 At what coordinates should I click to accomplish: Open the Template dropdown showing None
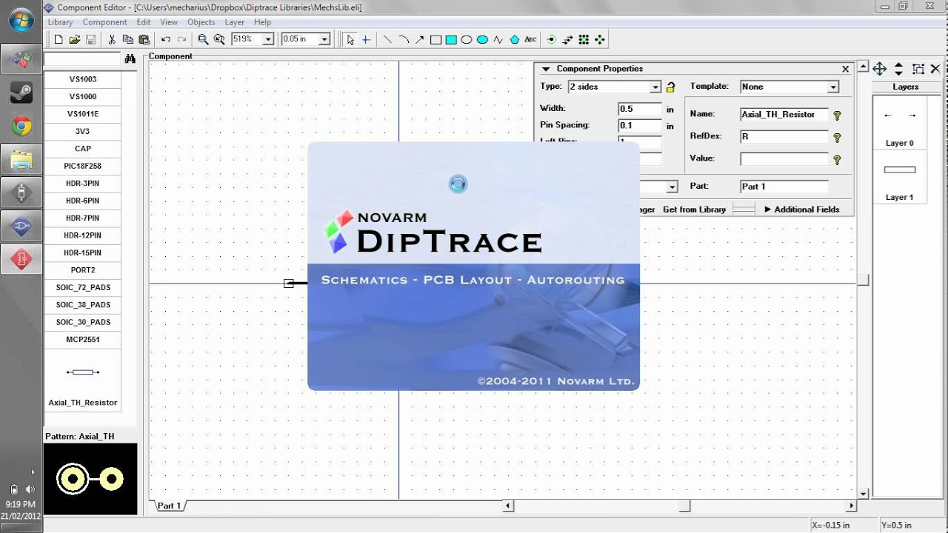833,87
